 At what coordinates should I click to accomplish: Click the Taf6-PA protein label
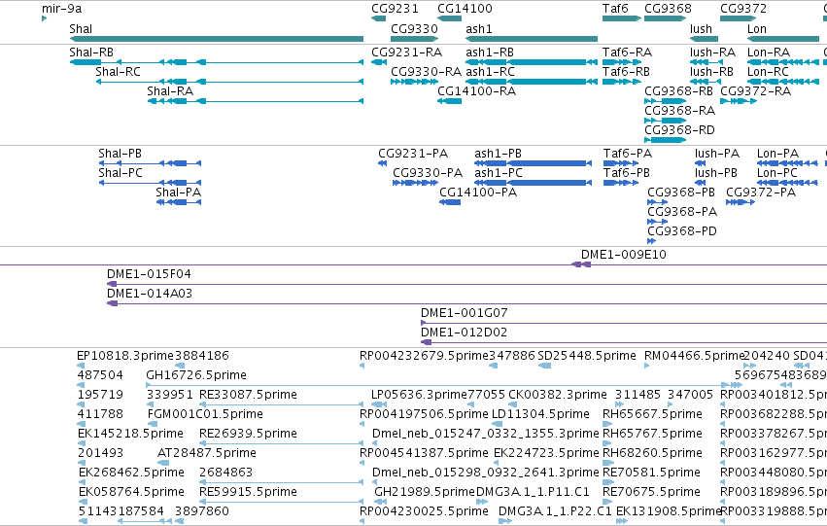628,154
